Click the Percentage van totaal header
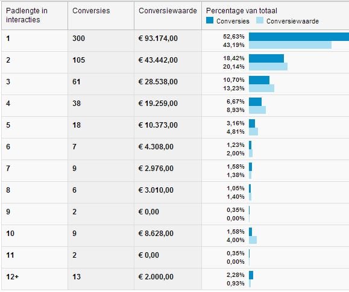349x292 pixels. [242, 11]
